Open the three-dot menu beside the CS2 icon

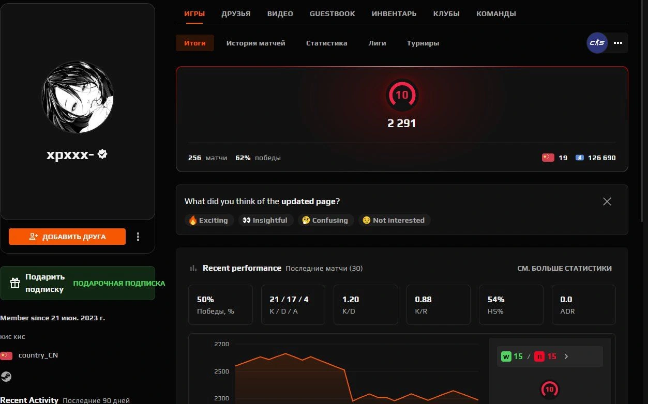[618, 43]
